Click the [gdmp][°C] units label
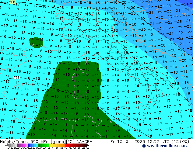 (62, 142)
